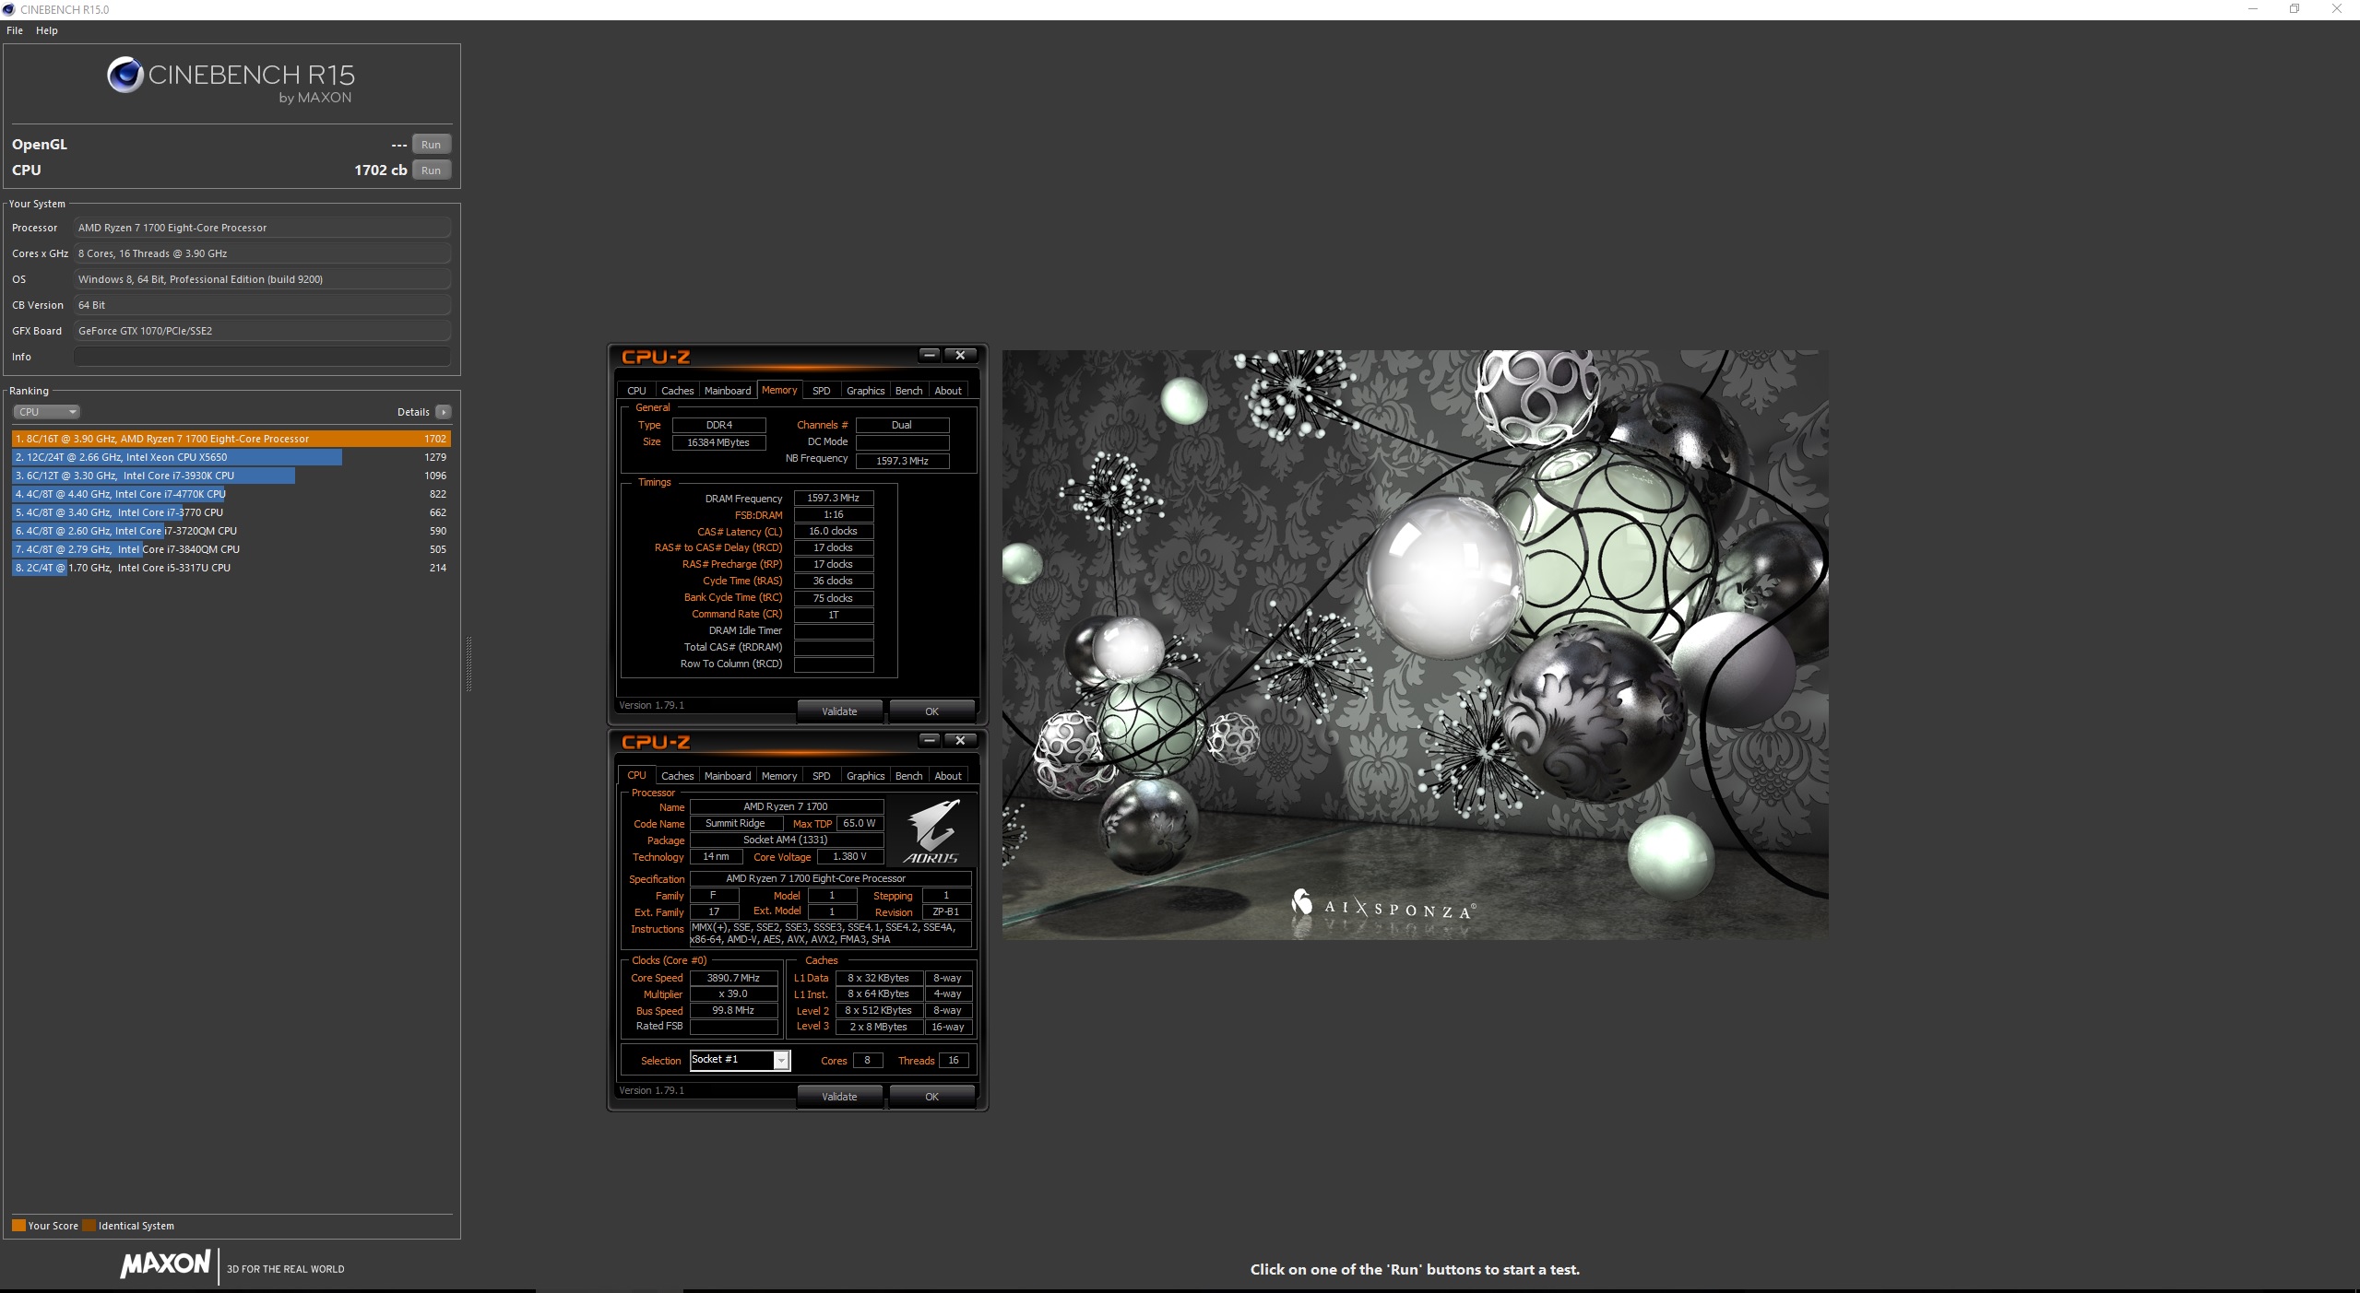The width and height of the screenshot is (2360, 1293).
Task: Minimize the Cinebench main window
Action: 2253,9
